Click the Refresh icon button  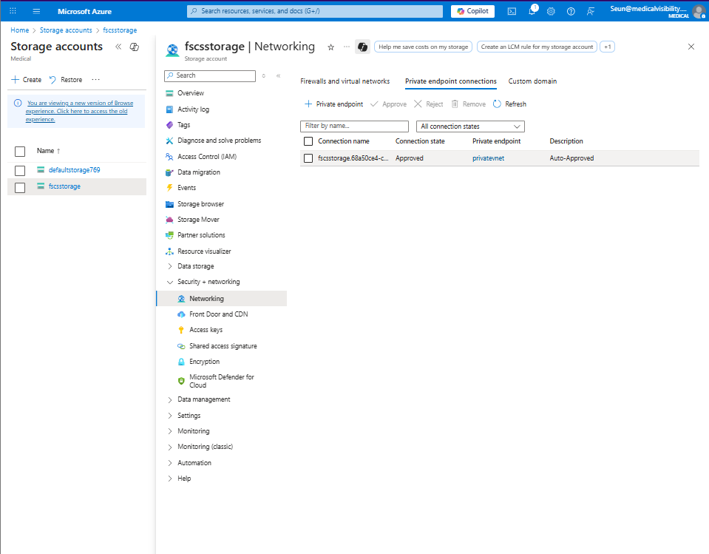point(509,104)
